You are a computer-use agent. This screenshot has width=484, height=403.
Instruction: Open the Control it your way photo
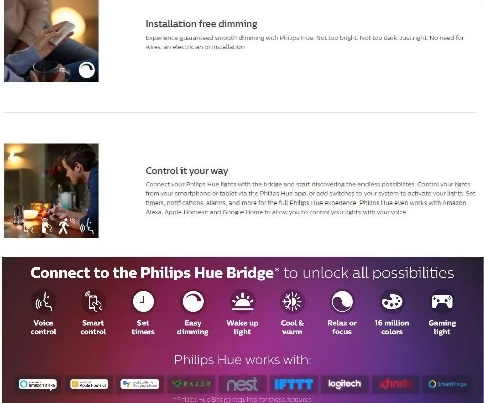[x=51, y=190]
